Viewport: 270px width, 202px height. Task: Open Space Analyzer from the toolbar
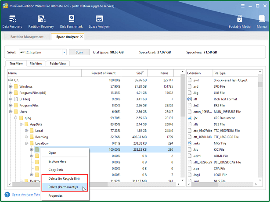[99, 21]
